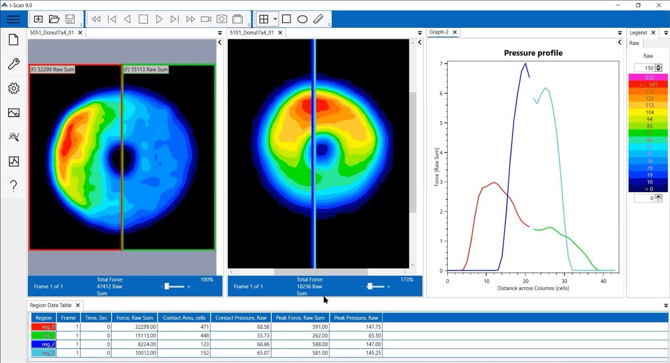Select the ruler line tool
This screenshot has height=363, width=670.
tap(318, 19)
